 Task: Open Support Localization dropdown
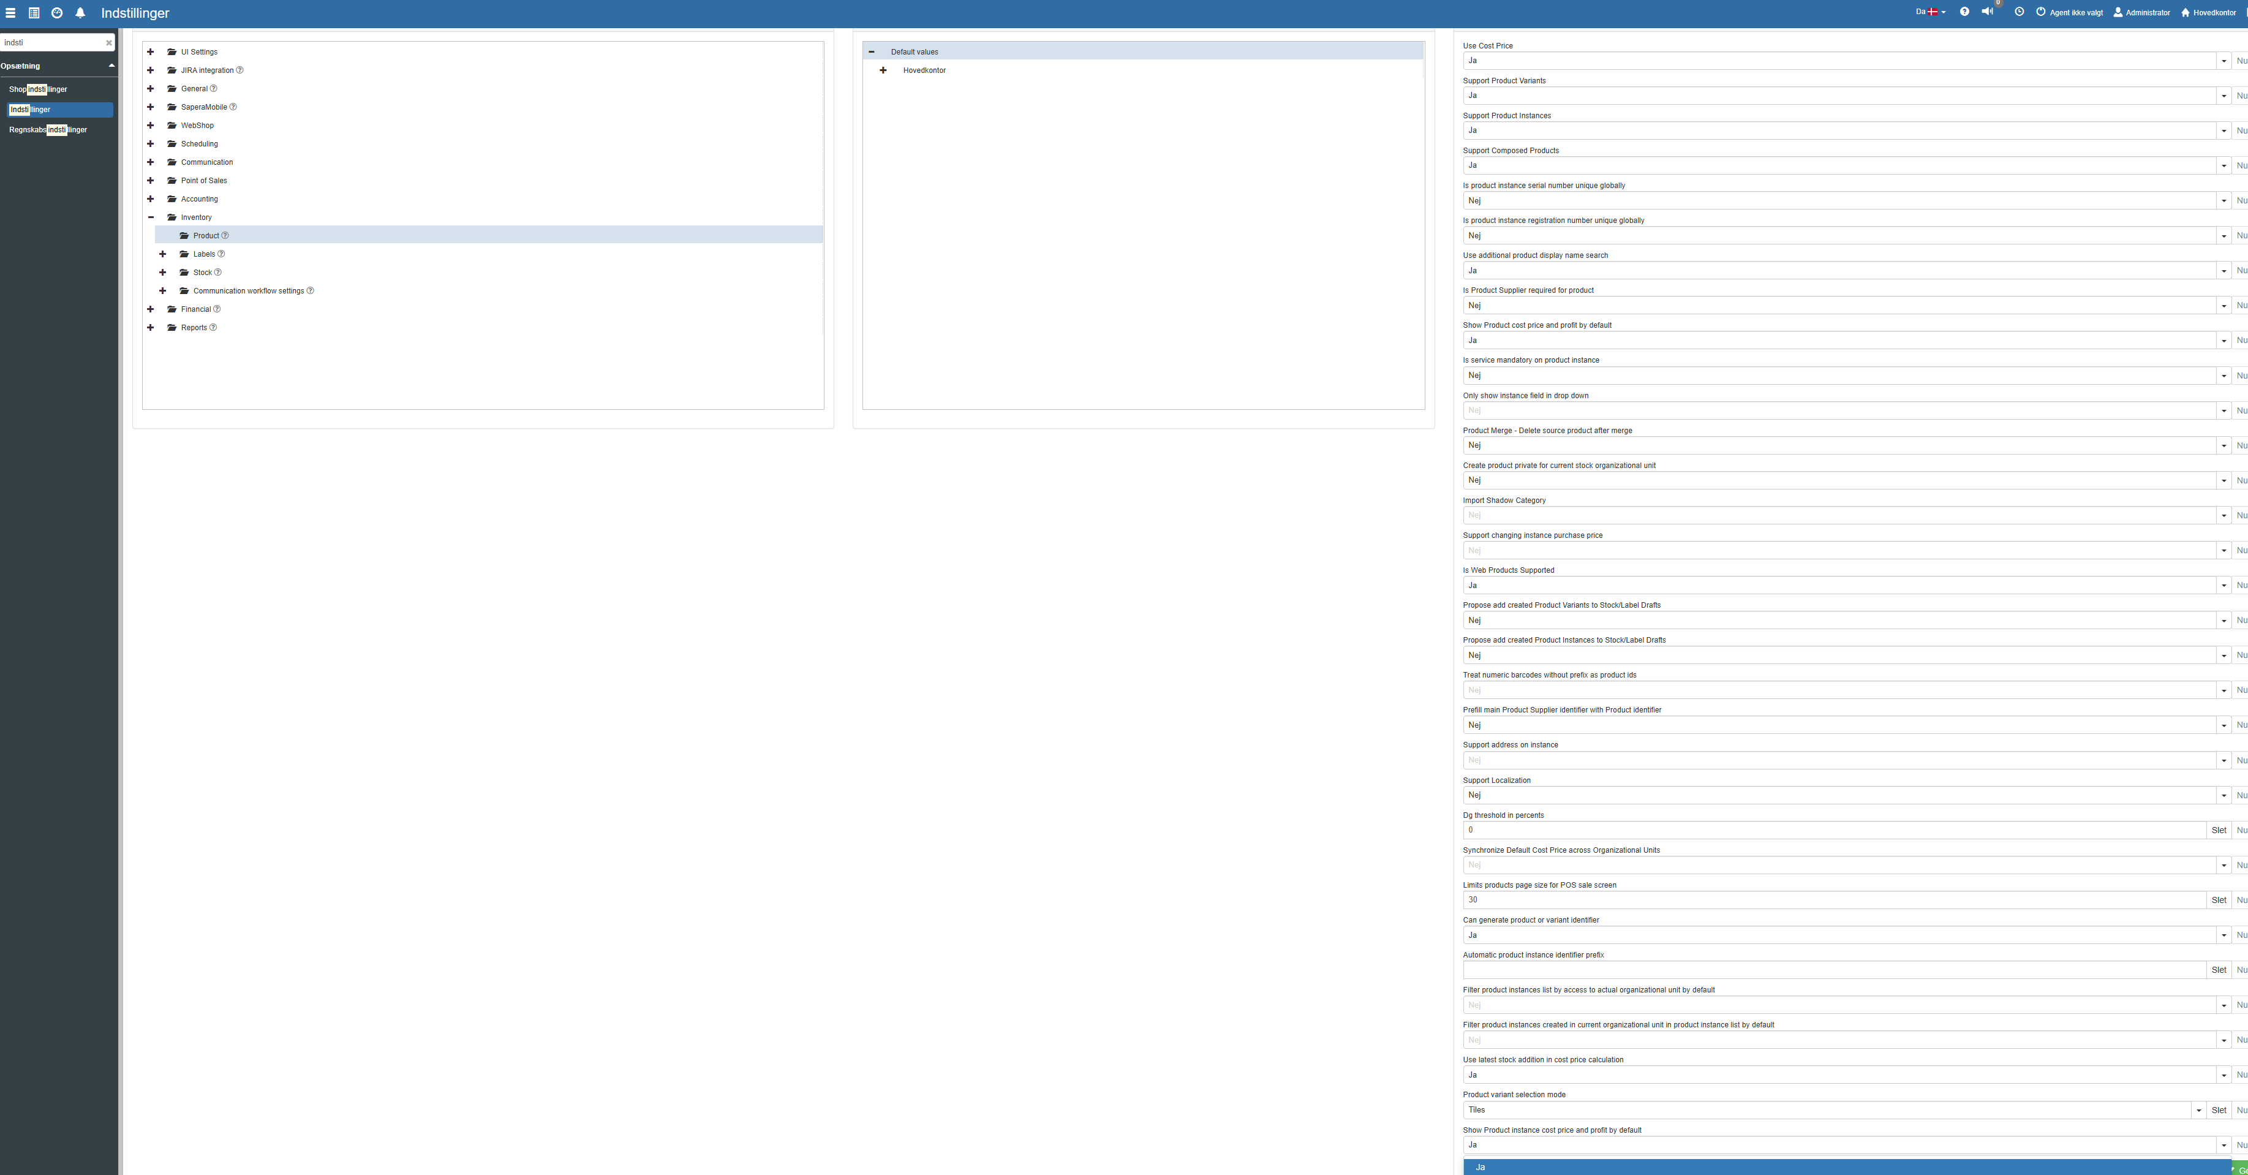[x=2223, y=795]
